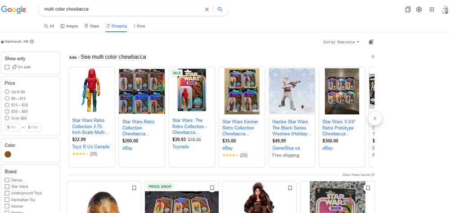Click the location help question mark icon
The width and height of the screenshot is (450, 213).
tap(32, 41)
